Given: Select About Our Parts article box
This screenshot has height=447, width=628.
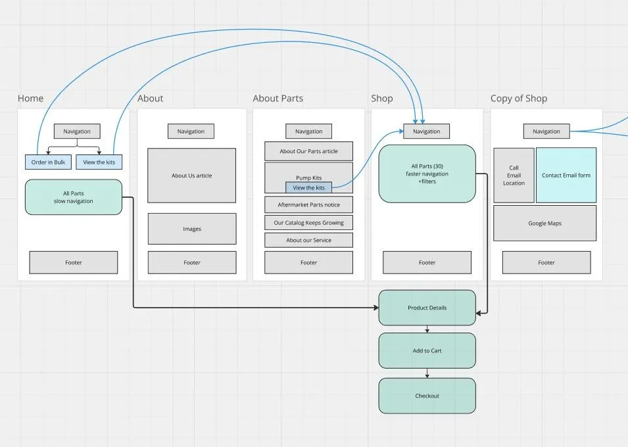Looking at the screenshot, I should point(308,151).
